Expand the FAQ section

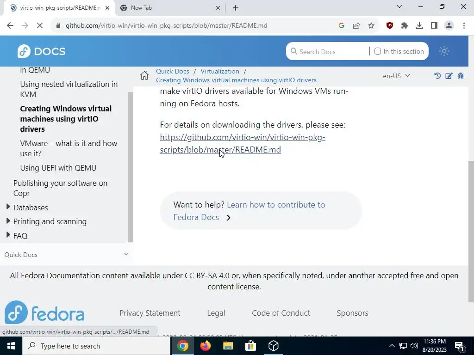pos(8,235)
